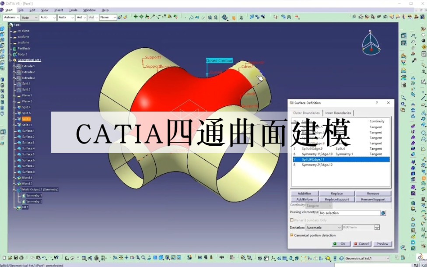
Task: Click the ReplaceSupport button
Action: point(337,200)
